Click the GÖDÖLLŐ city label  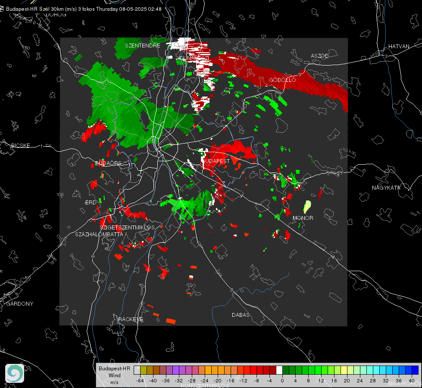coord(282,80)
